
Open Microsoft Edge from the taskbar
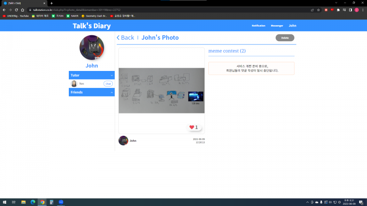(x=33, y=202)
